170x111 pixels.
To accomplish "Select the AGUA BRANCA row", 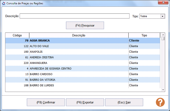I will (83, 41).
